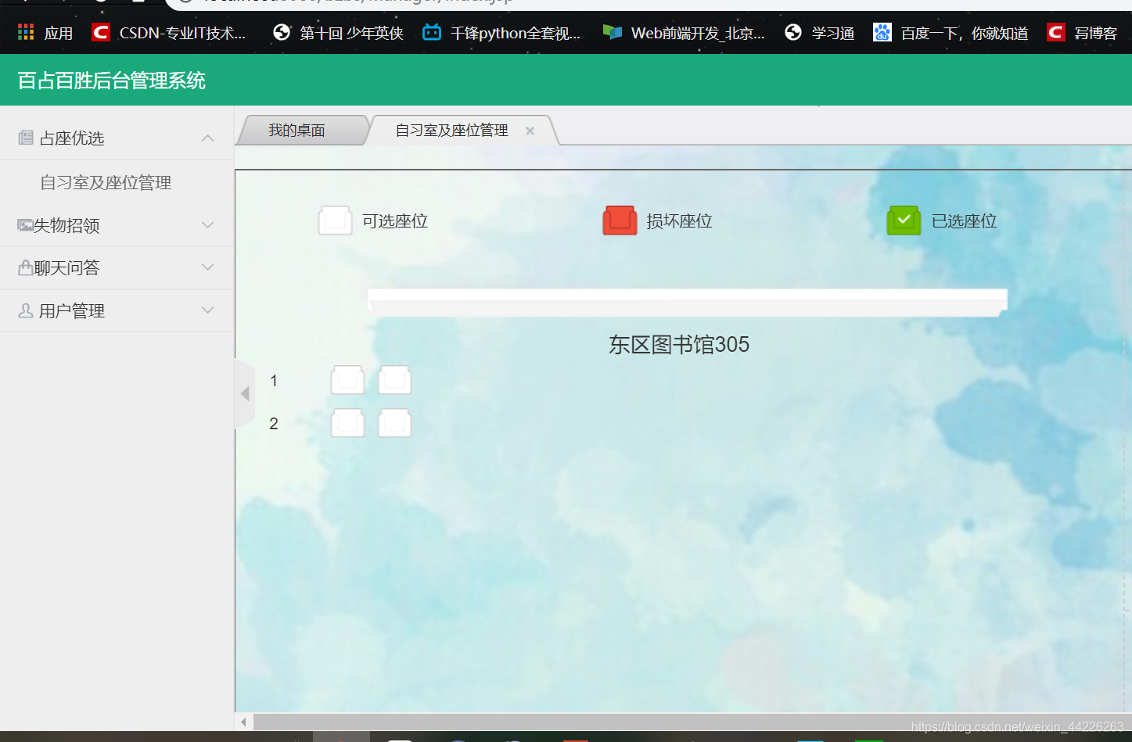Open the 聊天问答 sidebar menu

point(117,268)
